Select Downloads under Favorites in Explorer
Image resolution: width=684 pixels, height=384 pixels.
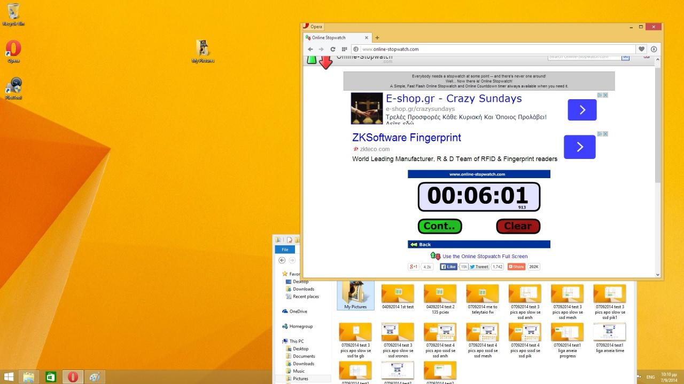[303, 289]
